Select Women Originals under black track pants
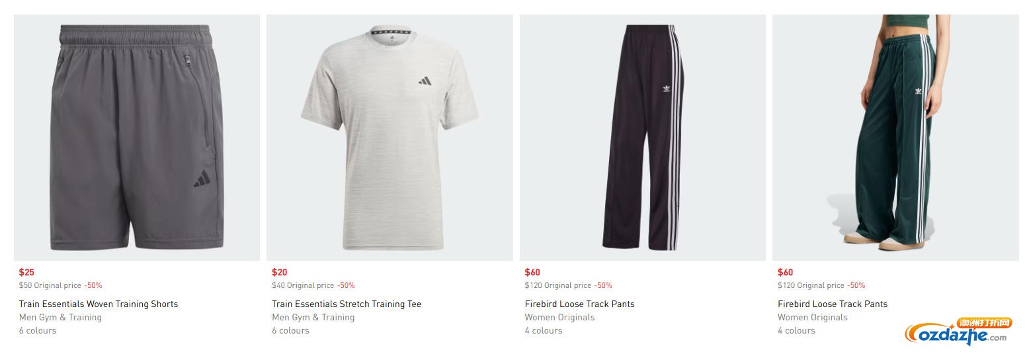 559,317
